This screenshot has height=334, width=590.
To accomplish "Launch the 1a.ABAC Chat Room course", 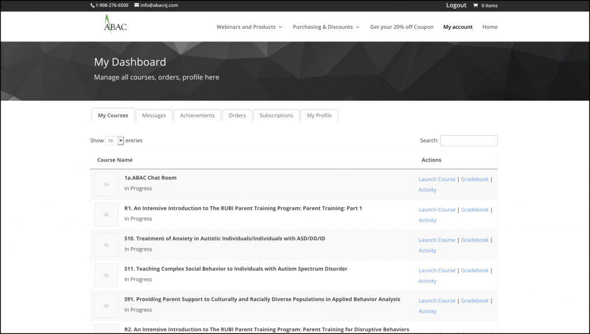I will coord(437,179).
